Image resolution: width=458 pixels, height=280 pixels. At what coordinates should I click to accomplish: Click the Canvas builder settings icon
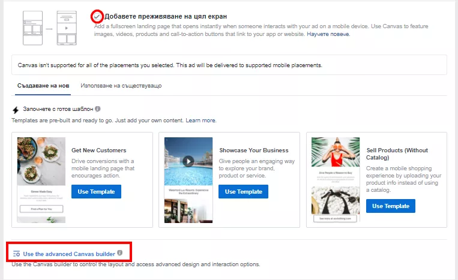(x=16, y=254)
